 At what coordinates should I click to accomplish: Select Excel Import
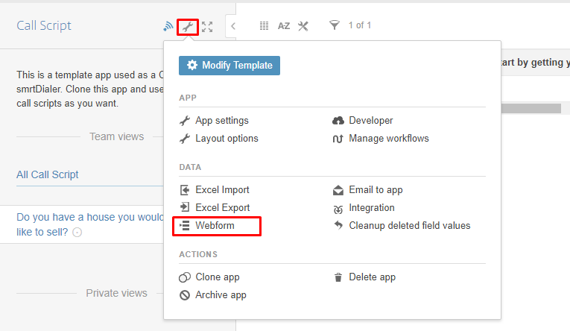pos(222,190)
